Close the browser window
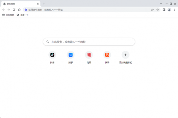 tap(175, 4)
